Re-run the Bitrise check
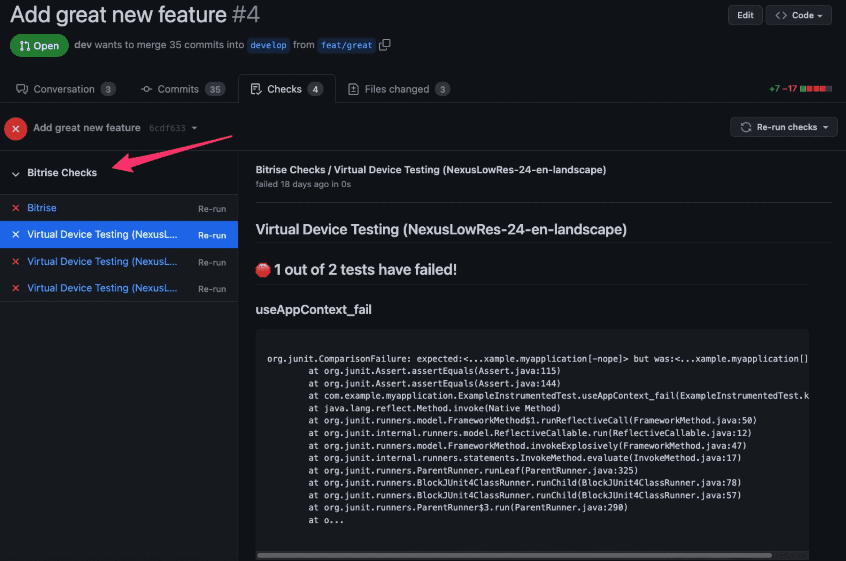The image size is (846, 561). 212,209
